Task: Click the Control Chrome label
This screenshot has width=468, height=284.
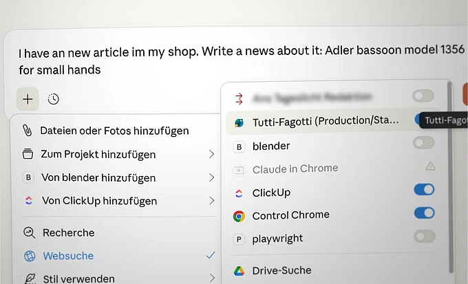Action: tap(290, 215)
